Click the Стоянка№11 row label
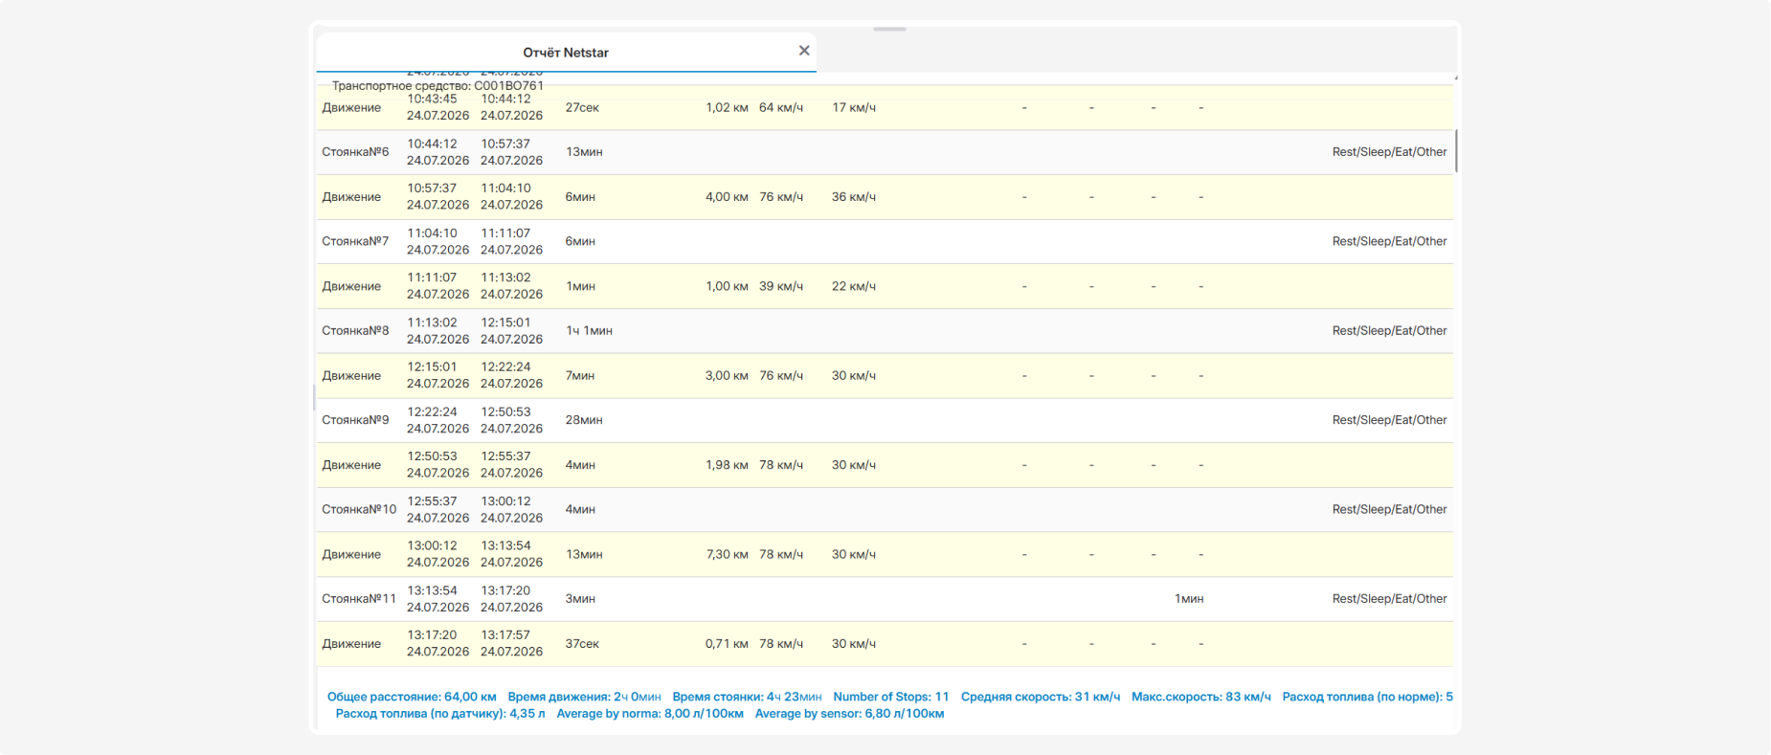The width and height of the screenshot is (1771, 755). click(x=359, y=599)
